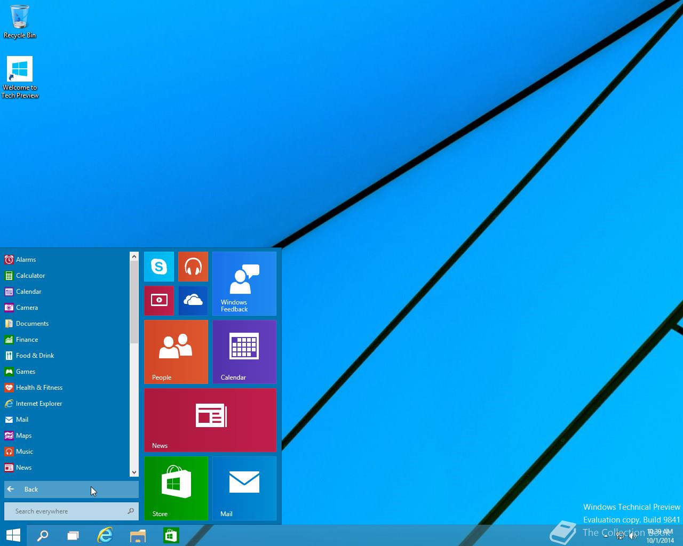Open the purple Calendar tile
683x546 pixels.
pyautogui.click(x=244, y=352)
